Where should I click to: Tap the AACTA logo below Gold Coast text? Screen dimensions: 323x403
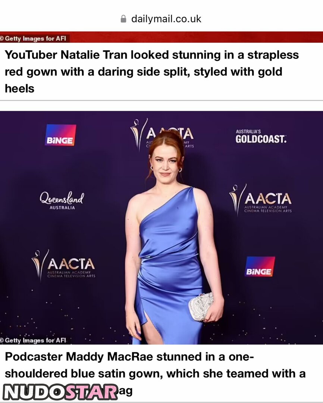click(260, 201)
